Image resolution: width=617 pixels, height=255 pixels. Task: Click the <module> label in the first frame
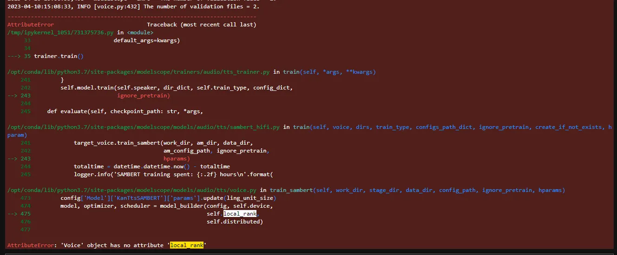[140, 32]
